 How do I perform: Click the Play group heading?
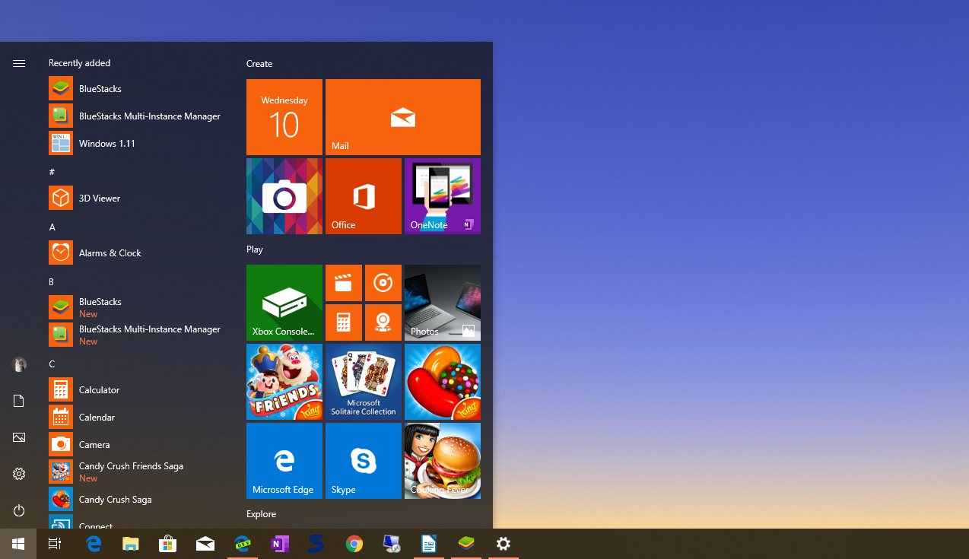coord(255,249)
